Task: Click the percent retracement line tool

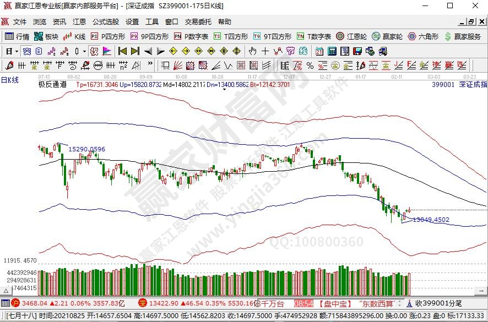Action: [x=310, y=66]
